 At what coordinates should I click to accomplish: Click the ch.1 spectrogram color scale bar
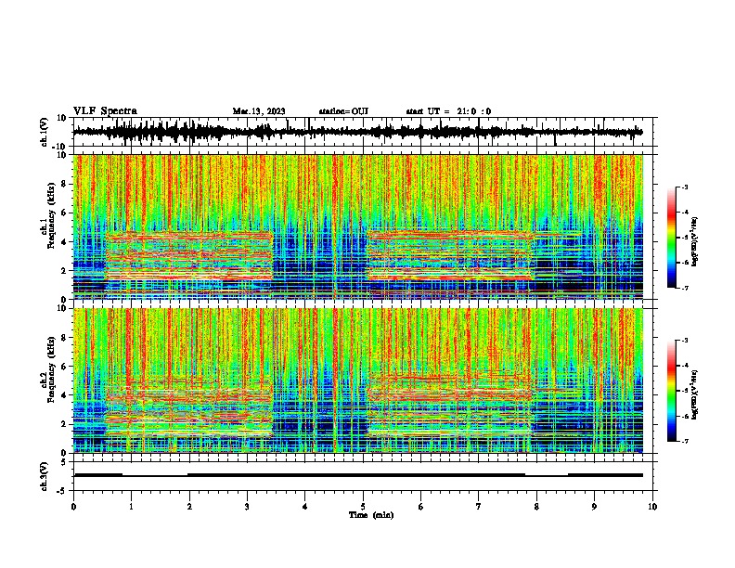pyautogui.click(x=672, y=238)
